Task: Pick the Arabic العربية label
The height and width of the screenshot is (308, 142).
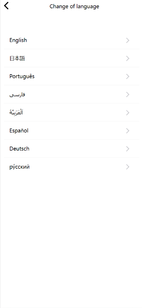Action: click(x=17, y=112)
